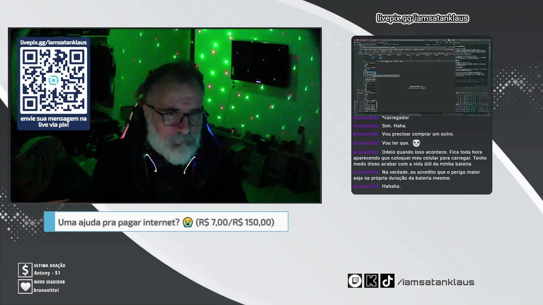Click username beside "Sim. Haha."
543x305 pixels.
365,126
